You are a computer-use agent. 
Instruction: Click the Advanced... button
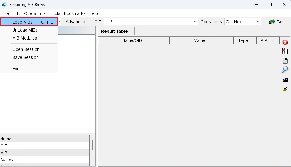77,22
